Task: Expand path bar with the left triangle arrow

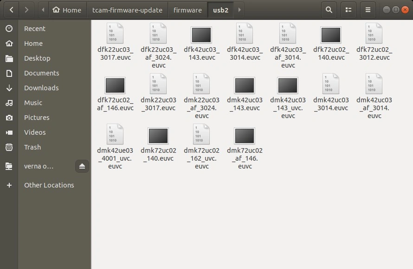Action: [x=43, y=10]
